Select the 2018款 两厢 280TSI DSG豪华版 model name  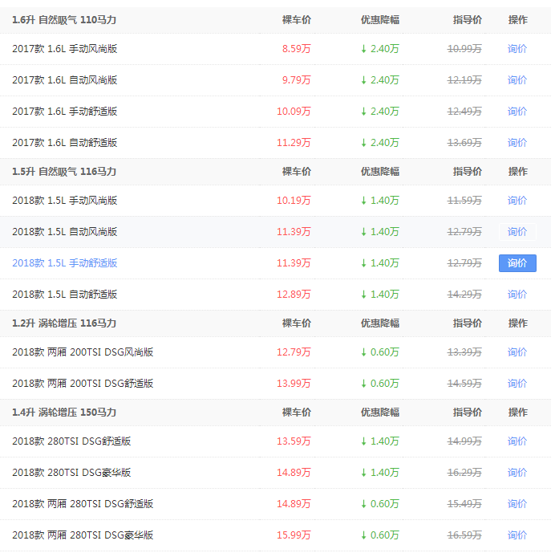pyautogui.click(x=83, y=535)
